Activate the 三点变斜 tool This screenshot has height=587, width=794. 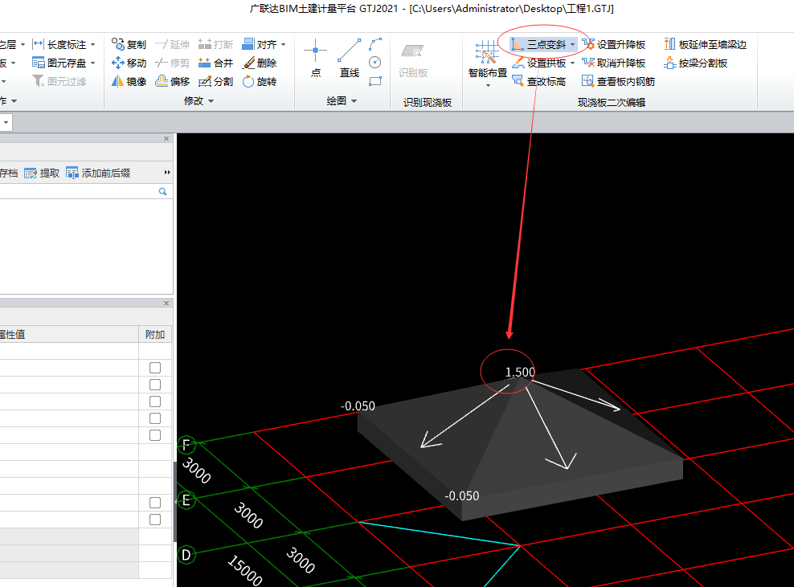pos(538,44)
